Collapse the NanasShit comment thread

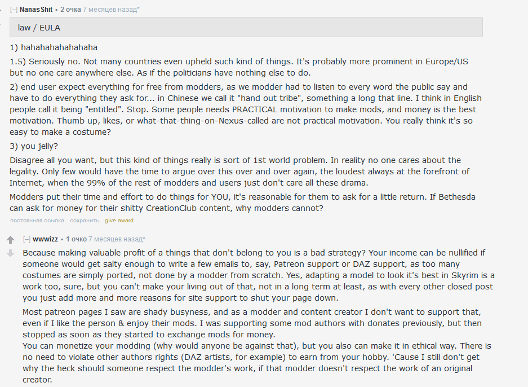[14, 10]
